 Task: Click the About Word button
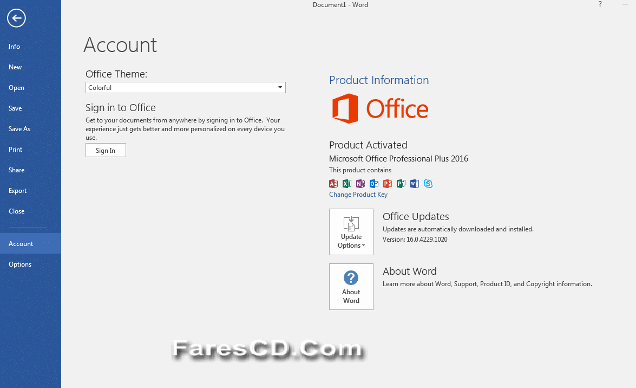click(351, 287)
